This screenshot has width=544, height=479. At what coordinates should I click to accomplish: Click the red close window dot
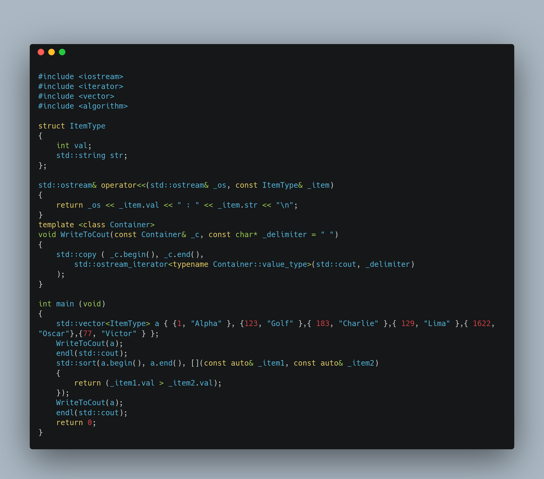[x=41, y=52]
